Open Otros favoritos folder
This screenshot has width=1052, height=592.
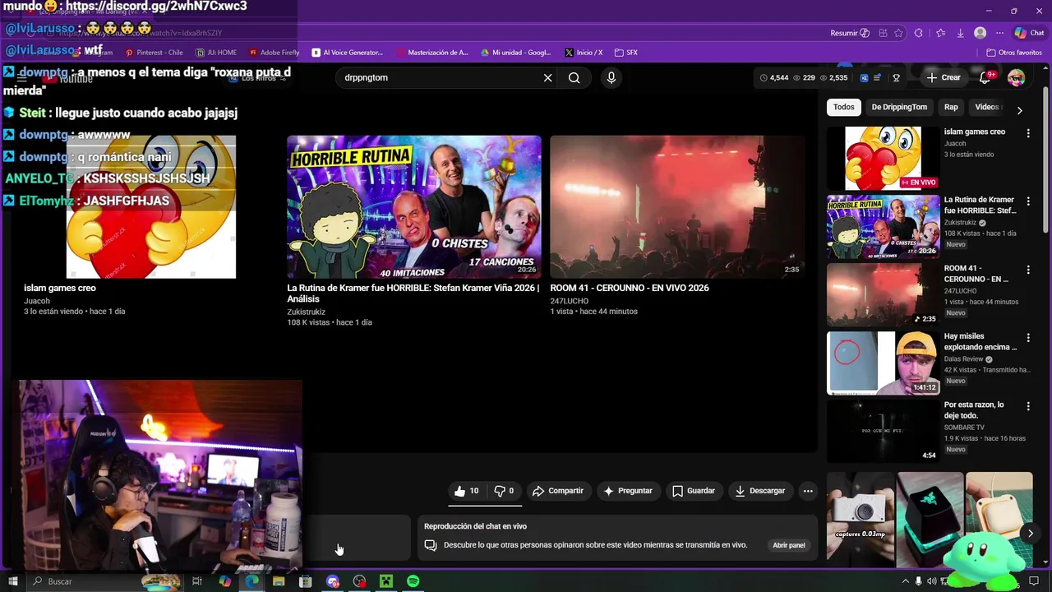[1014, 53]
